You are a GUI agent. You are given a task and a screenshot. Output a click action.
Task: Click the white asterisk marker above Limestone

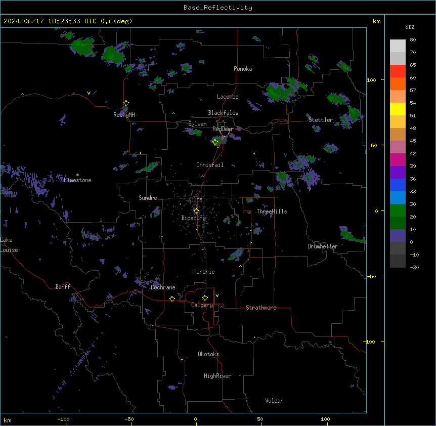coord(77,175)
